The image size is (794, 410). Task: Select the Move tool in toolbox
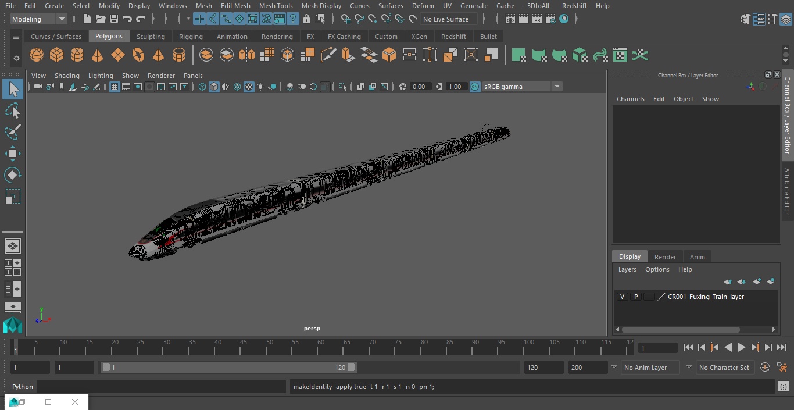point(13,154)
